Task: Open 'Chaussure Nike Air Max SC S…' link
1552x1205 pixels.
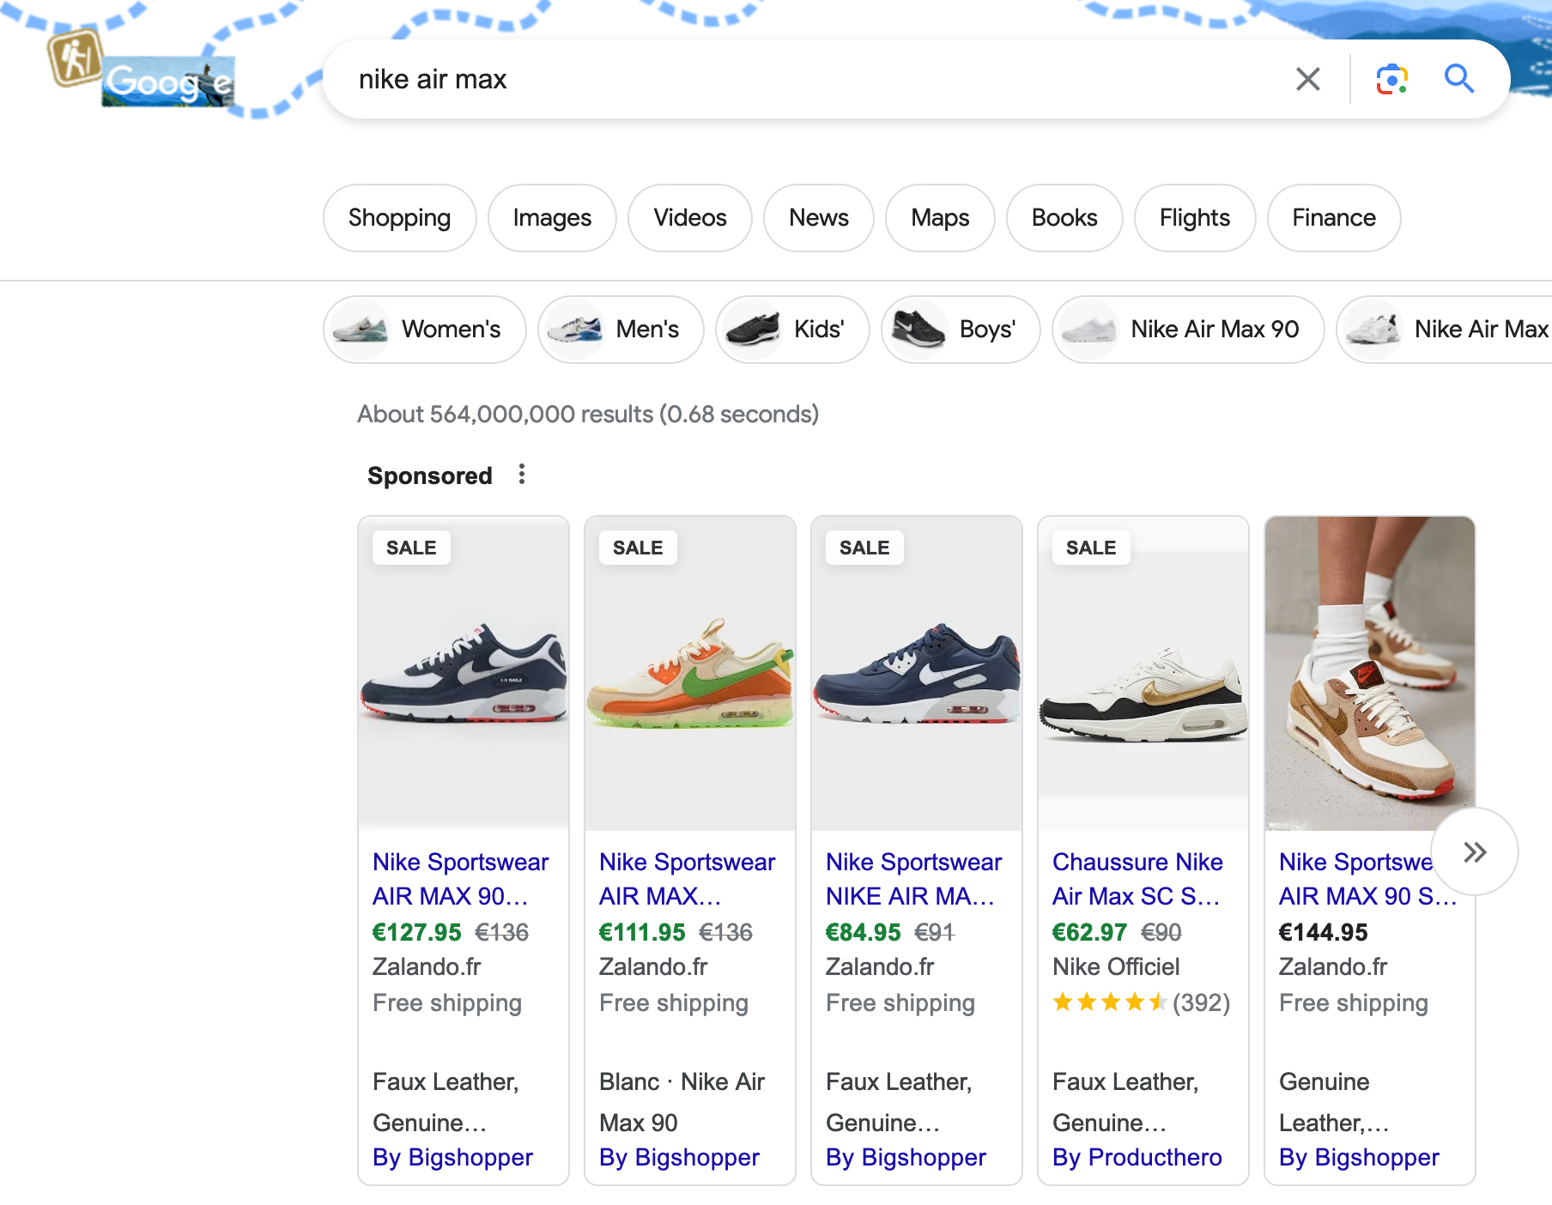Action: (1137, 879)
